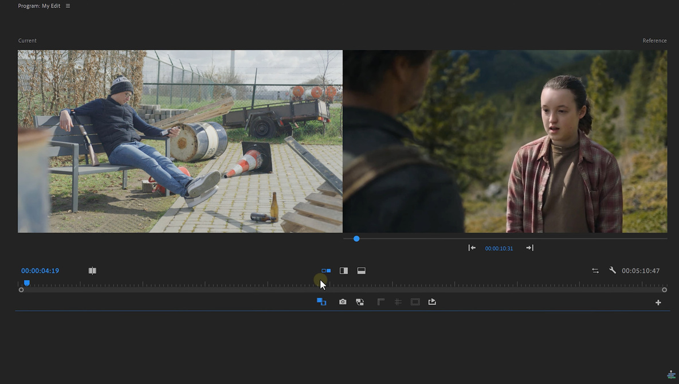Click the share export arrow icon
This screenshot has height=384, width=679.
[x=432, y=302]
